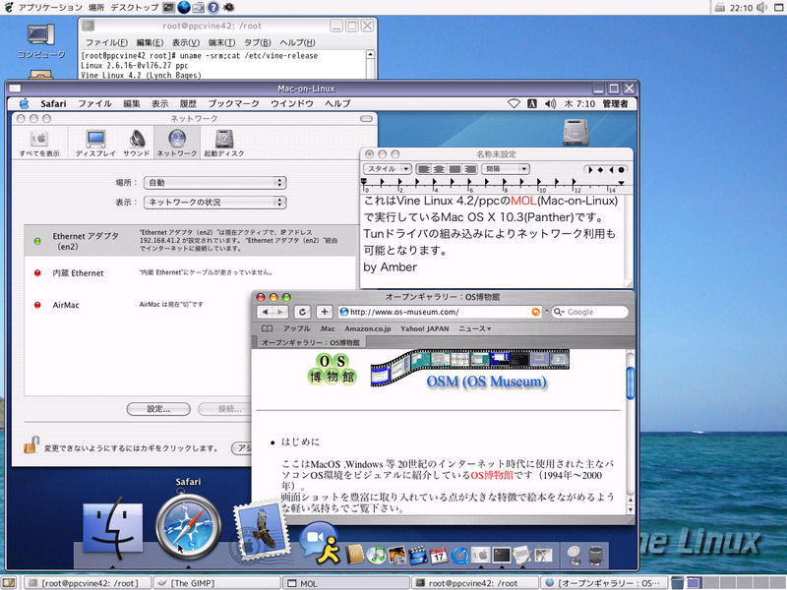This screenshot has height=590, width=787.
Task: Open Sound preferences (サウンド)
Action: click(137, 143)
